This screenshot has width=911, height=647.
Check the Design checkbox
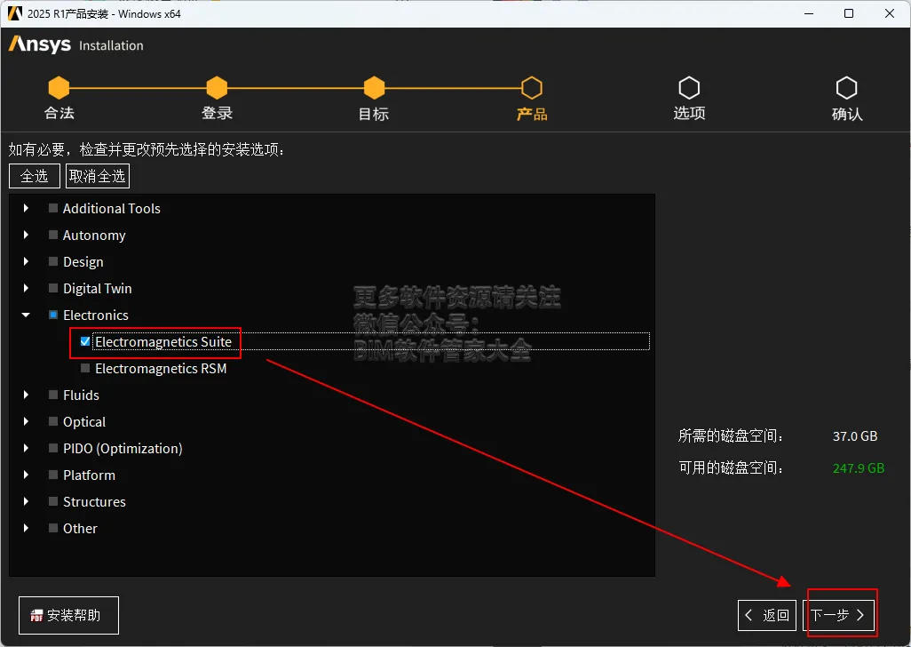pos(53,261)
